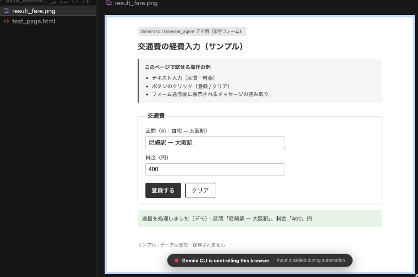Click the 料金 field showing 400
Image resolution: width=418 pixels, height=277 pixels.
click(x=215, y=169)
